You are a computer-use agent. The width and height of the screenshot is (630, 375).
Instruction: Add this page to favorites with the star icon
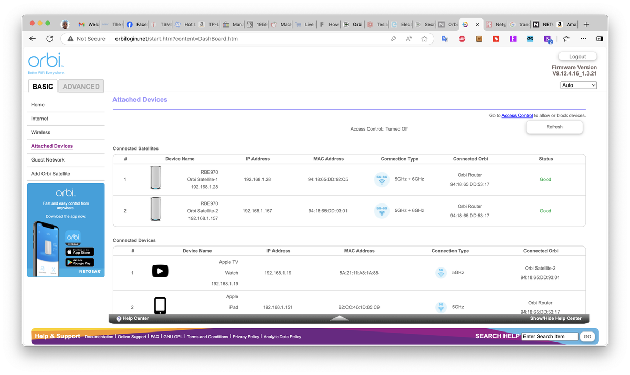(424, 39)
